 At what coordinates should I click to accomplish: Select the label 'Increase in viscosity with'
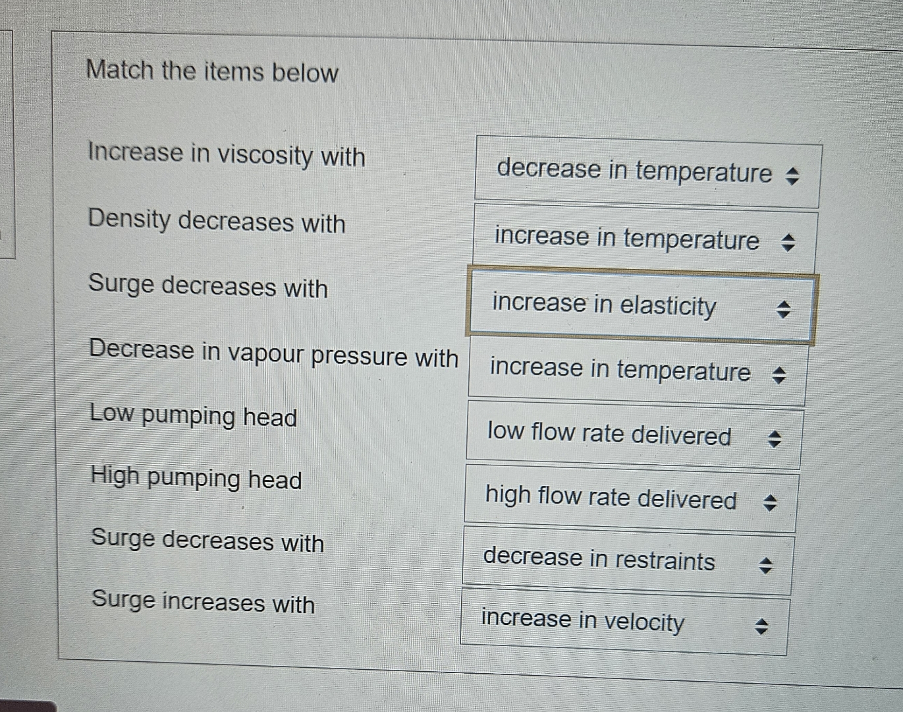point(226,156)
